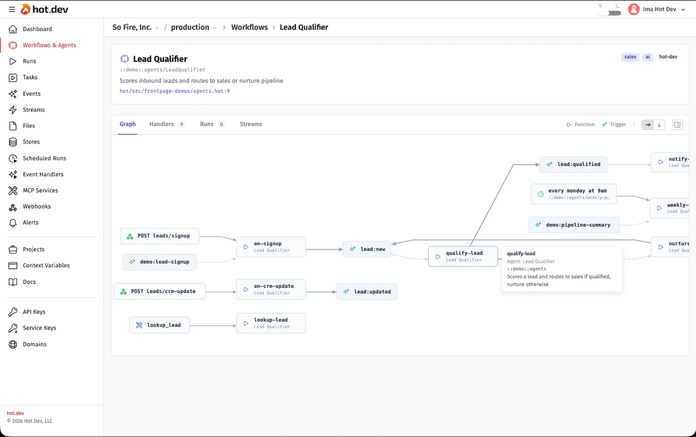Click the hot.dev flame logo
Image resolution: width=696 pixels, height=437 pixels.
(26, 9)
